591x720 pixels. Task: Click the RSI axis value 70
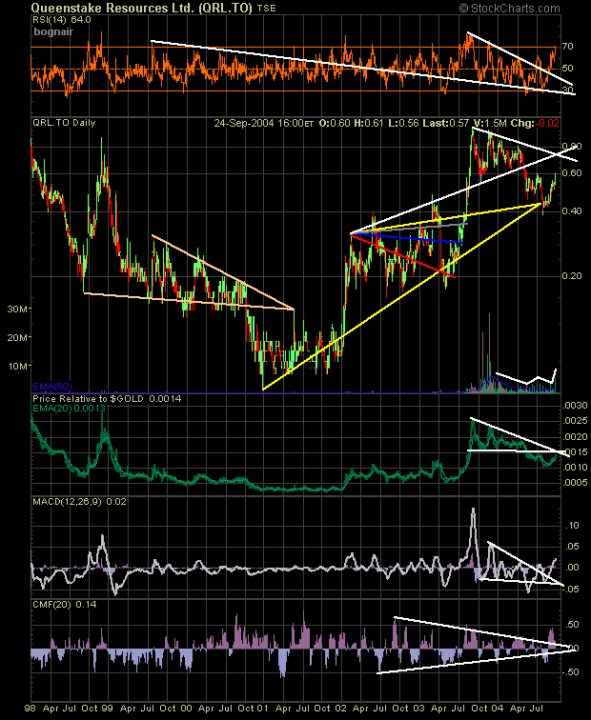coord(567,47)
